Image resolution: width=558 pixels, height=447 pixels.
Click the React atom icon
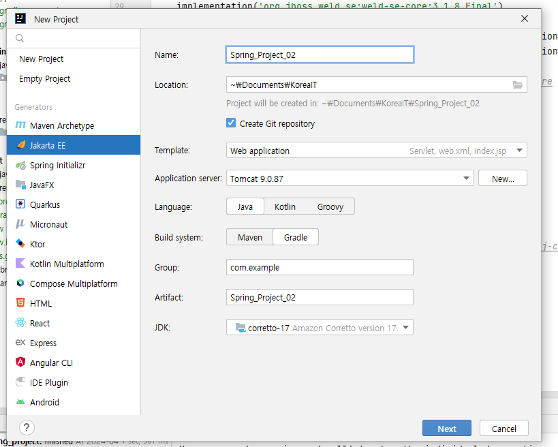coord(20,323)
